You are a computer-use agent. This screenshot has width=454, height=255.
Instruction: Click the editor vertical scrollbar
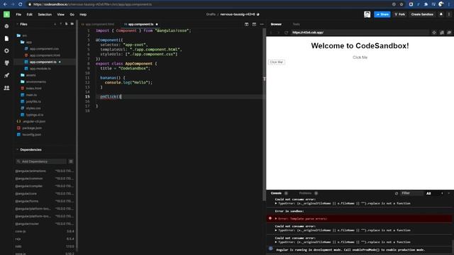[x=264, y=115]
